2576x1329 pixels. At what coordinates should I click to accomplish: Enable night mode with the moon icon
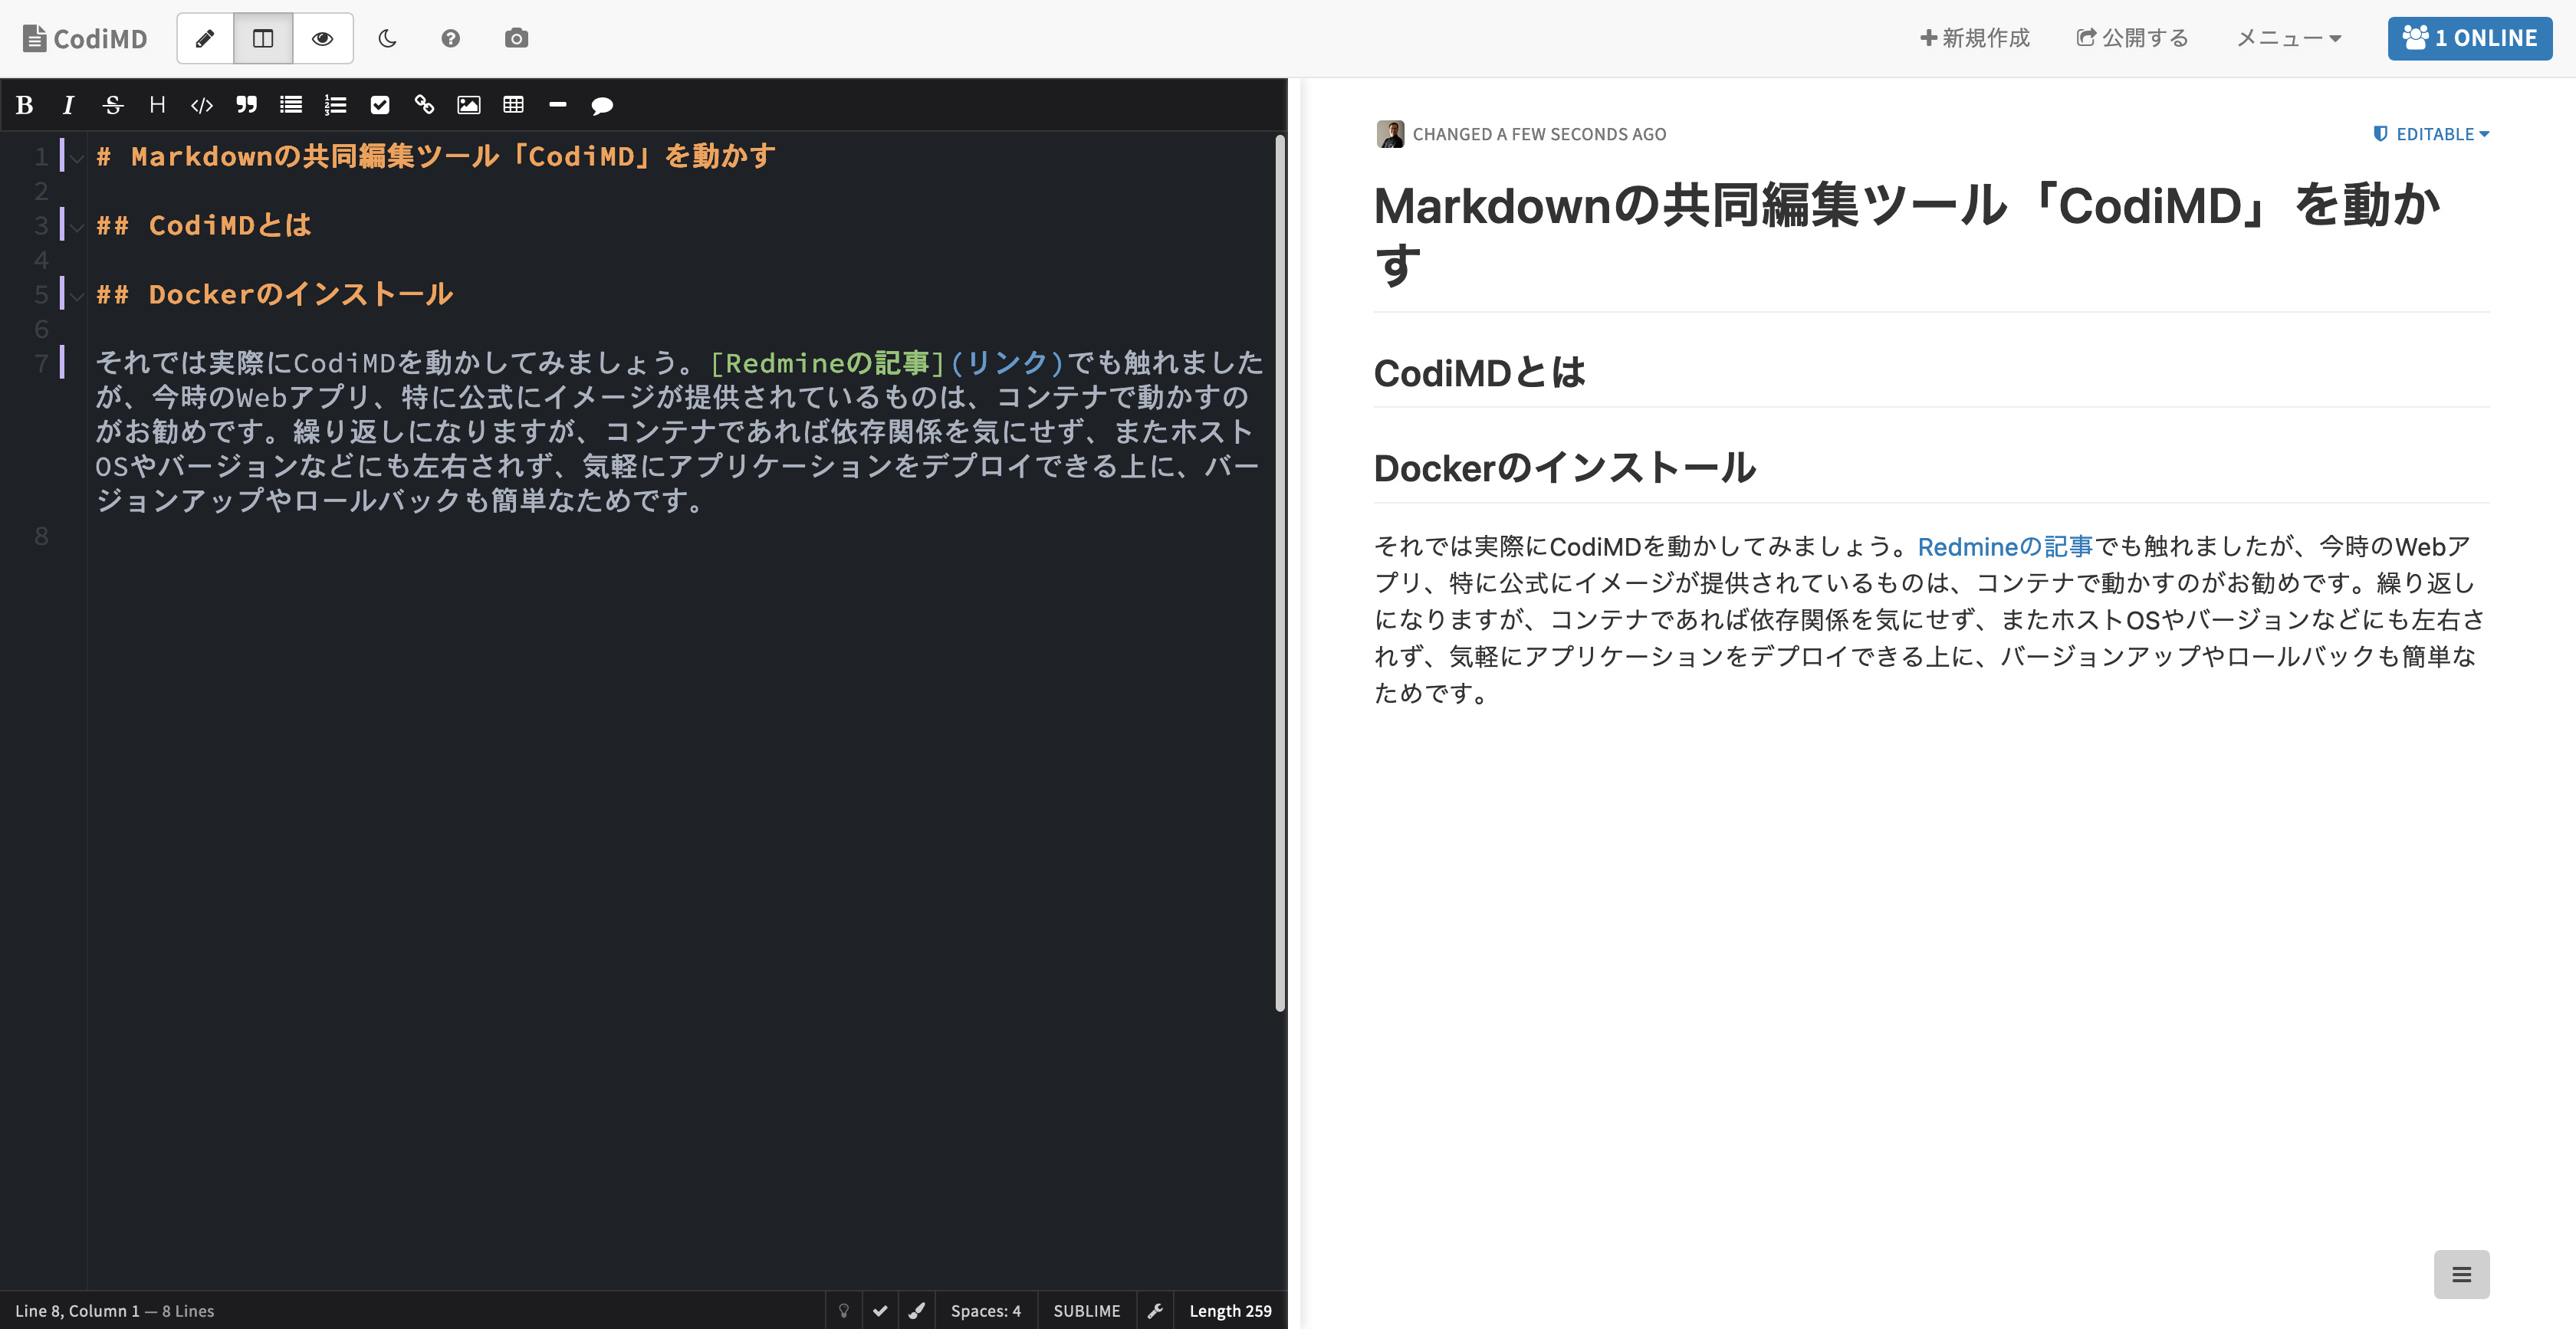(387, 38)
